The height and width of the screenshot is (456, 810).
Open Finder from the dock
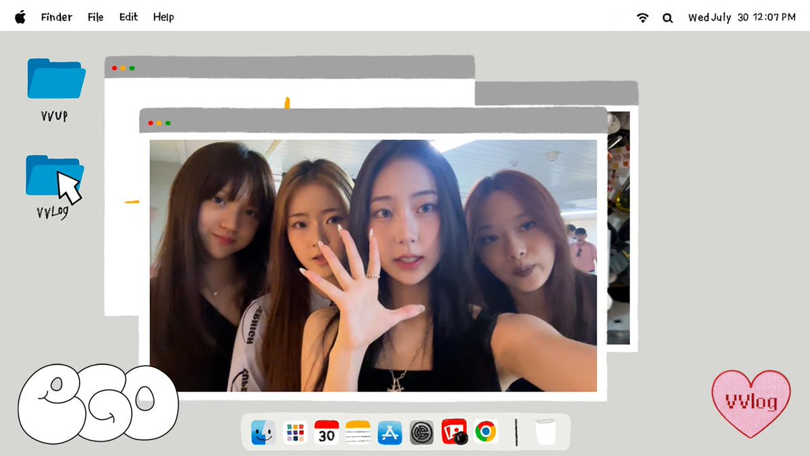point(263,432)
